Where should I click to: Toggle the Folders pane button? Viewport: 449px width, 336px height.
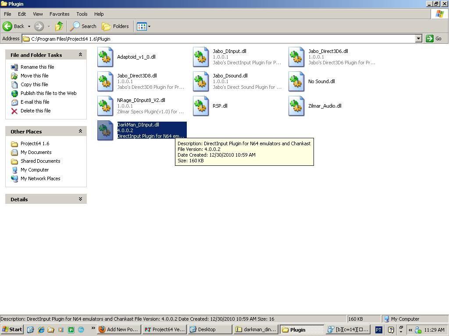coord(115,26)
